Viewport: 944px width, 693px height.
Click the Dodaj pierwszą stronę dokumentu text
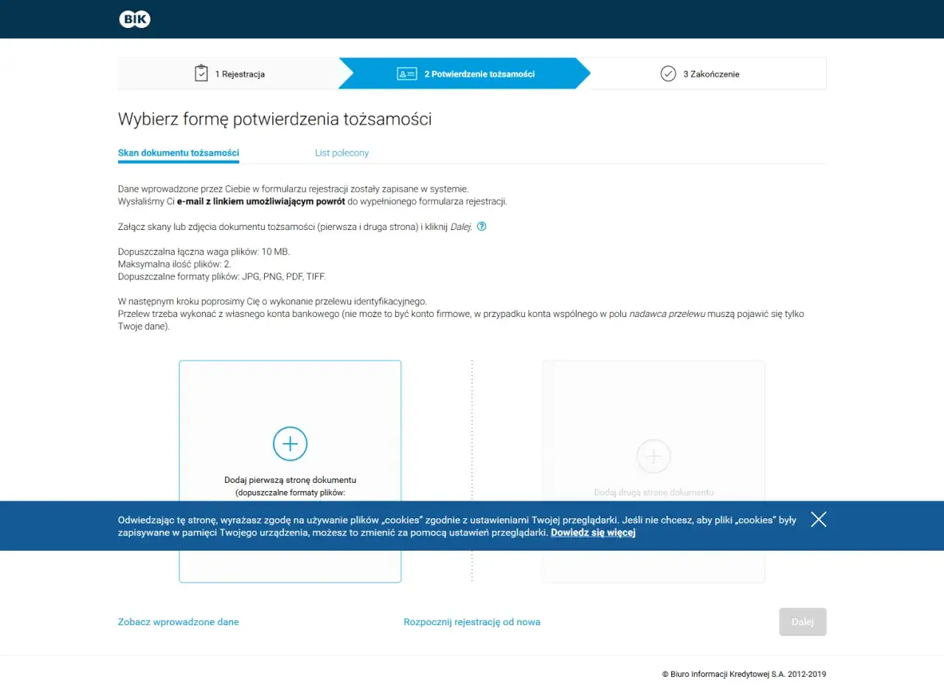coord(290,480)
